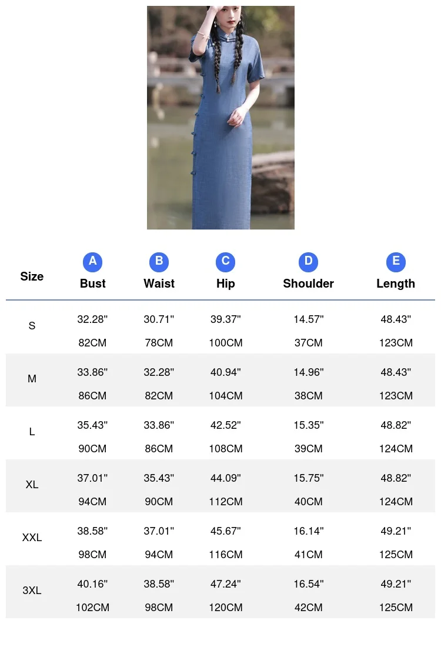Click the Length column header
Viewport: 441px width, 647px height.
pos(396,284)
